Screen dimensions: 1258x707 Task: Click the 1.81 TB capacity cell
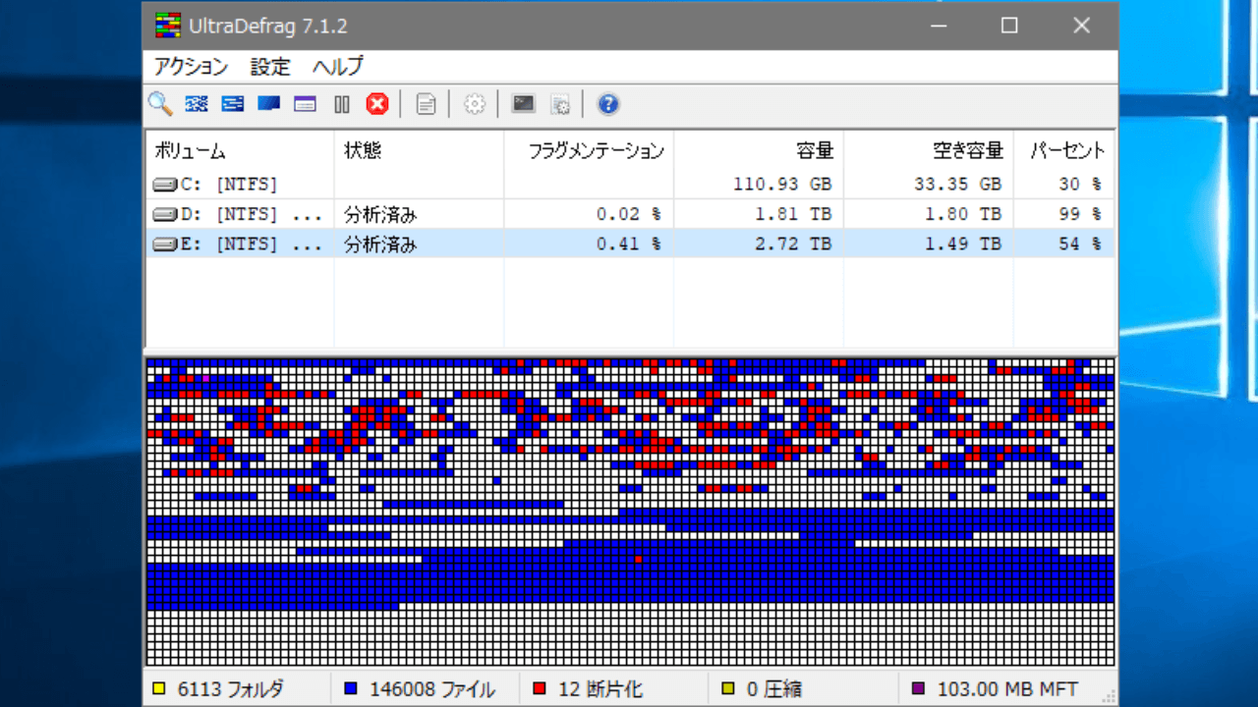click(791, 214)
